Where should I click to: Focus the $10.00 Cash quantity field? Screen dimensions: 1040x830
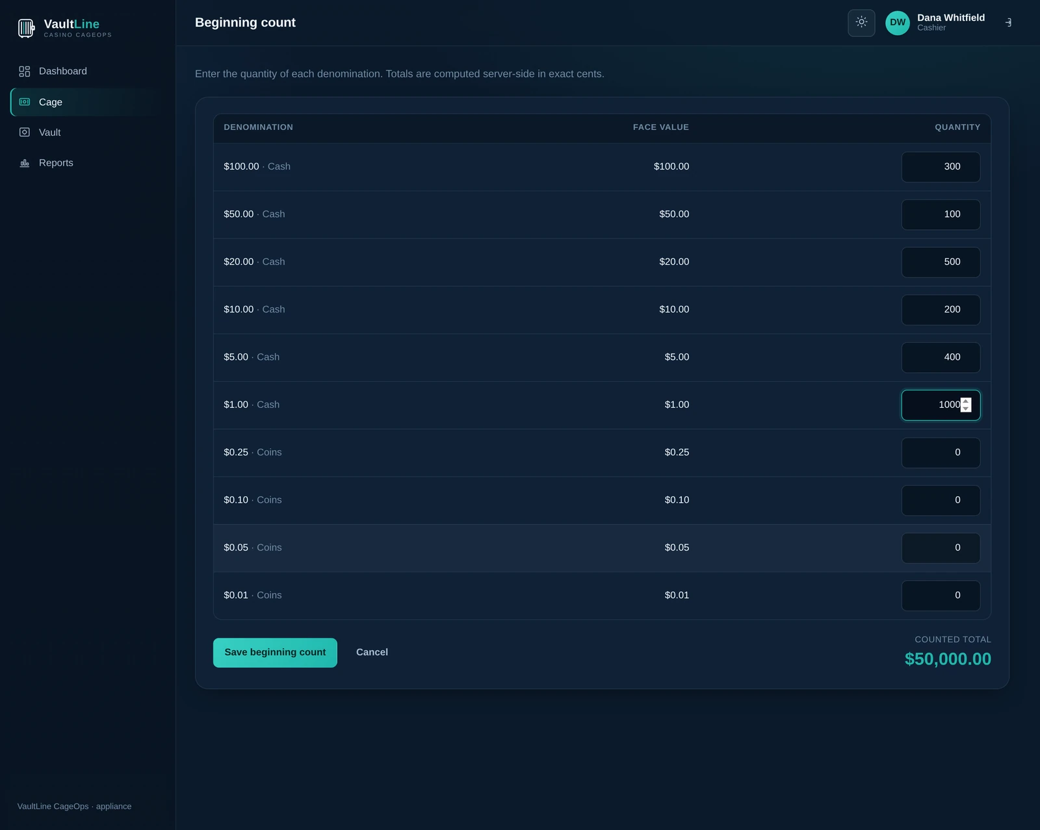[x=941, y=310]
